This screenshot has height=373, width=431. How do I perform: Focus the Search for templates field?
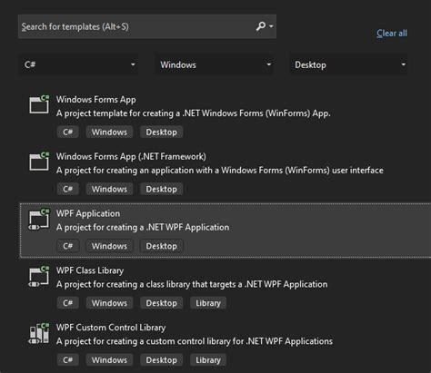click(x=147, y=26)
